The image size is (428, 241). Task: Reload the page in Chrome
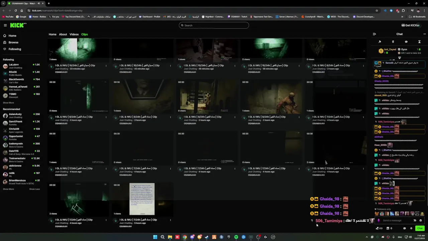click(x=16, y=10)
